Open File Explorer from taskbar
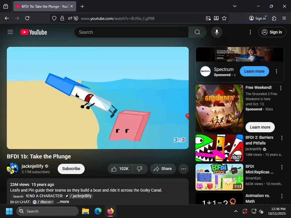 pos(86,211)
